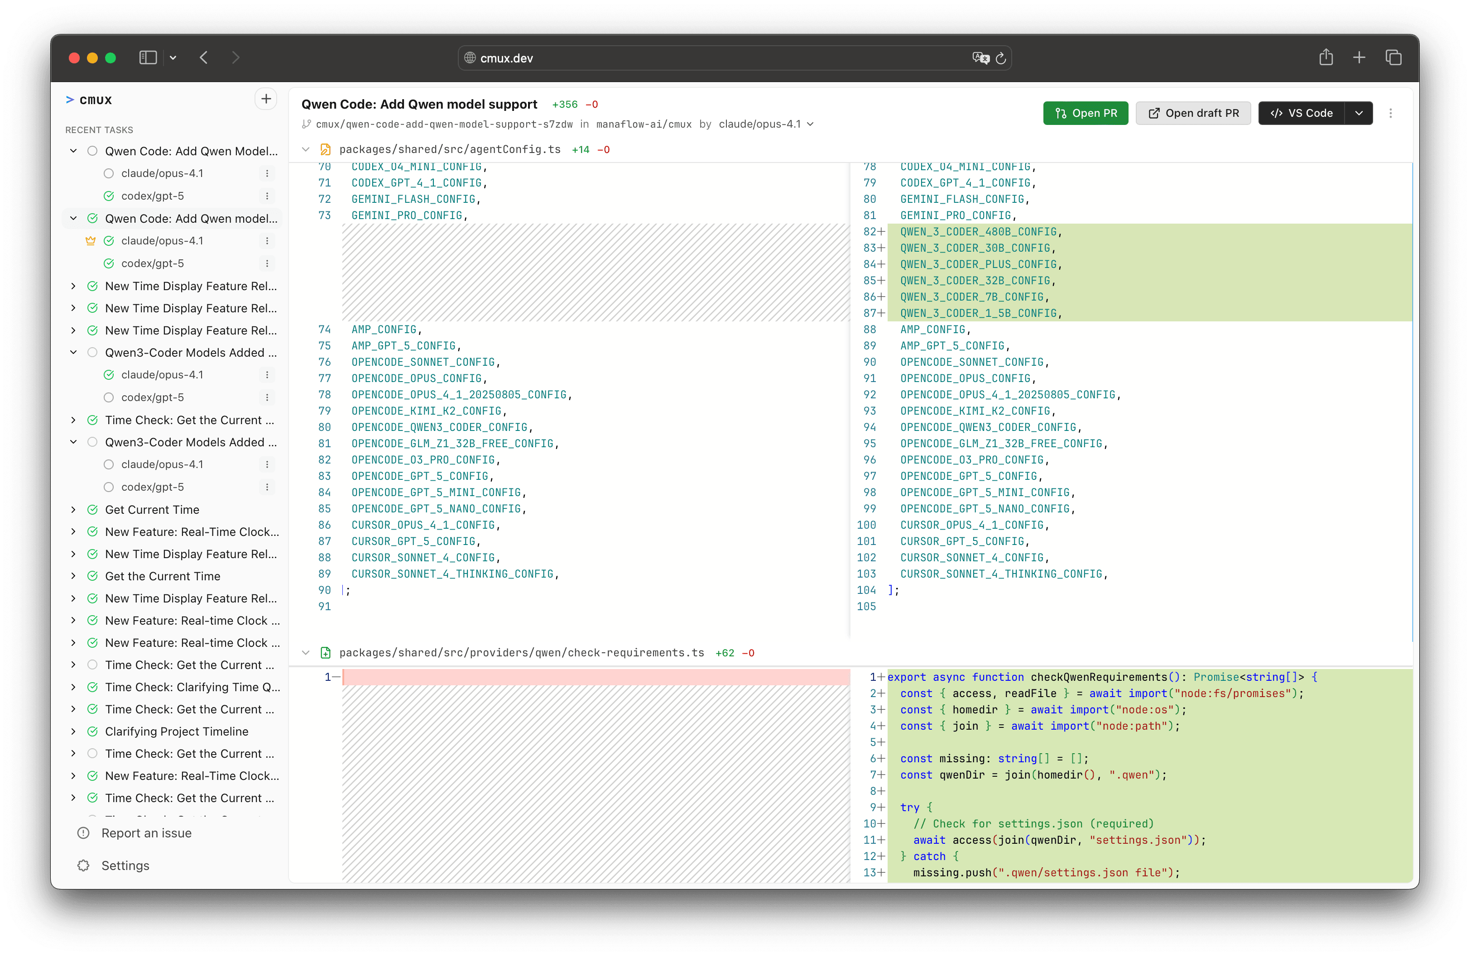Select the Get Current Time task row
1470x956 pixels.
coord(152,510)
